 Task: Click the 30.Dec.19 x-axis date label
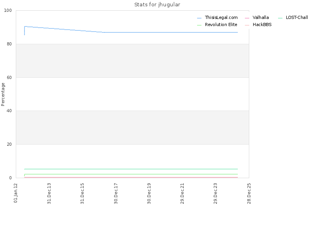click(x=149, y=194)
